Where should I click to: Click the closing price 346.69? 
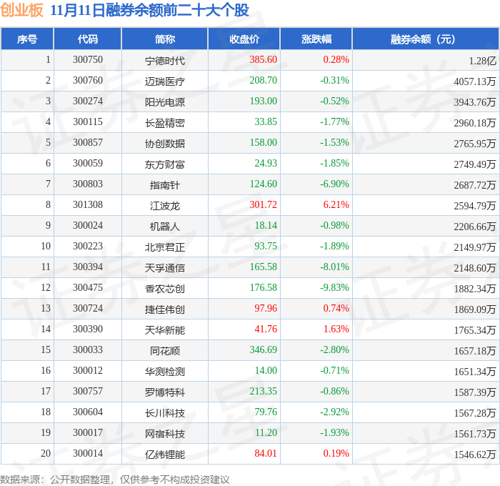(263, 349)
